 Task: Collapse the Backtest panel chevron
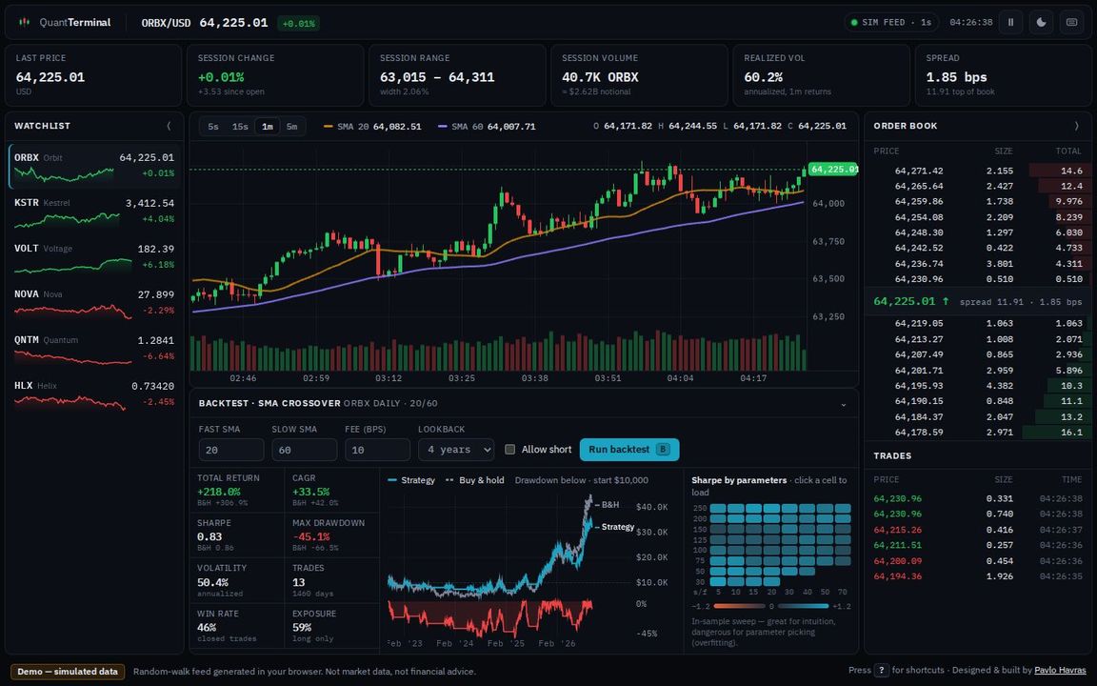tap(843, 404)
